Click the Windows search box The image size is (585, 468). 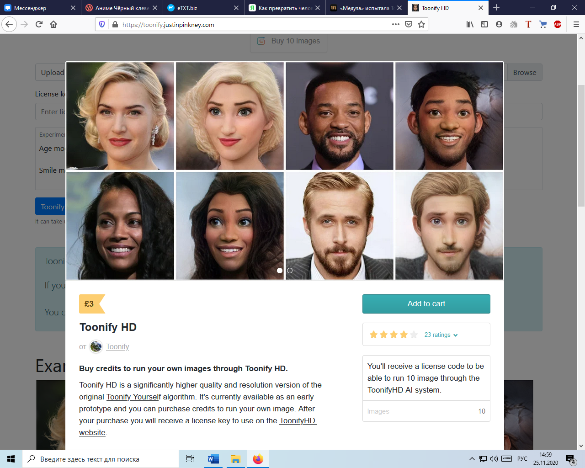101,459
